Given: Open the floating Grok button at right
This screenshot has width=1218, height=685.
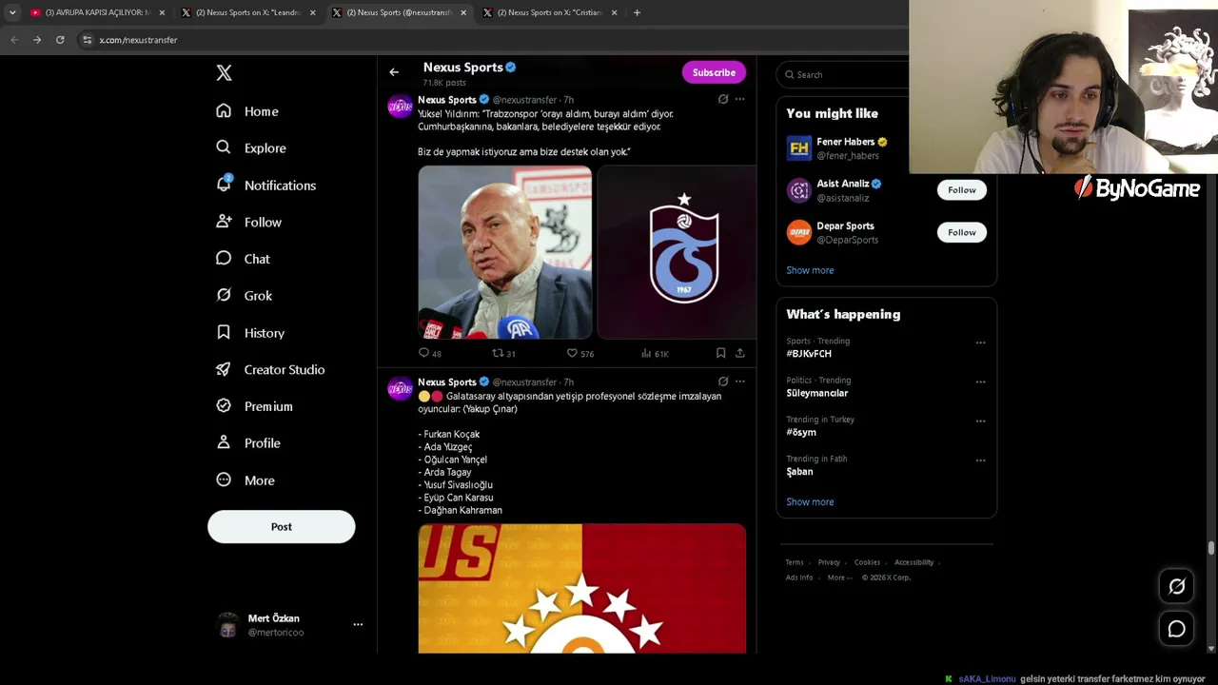Looking at the screenshot, I should [1177, 586].
